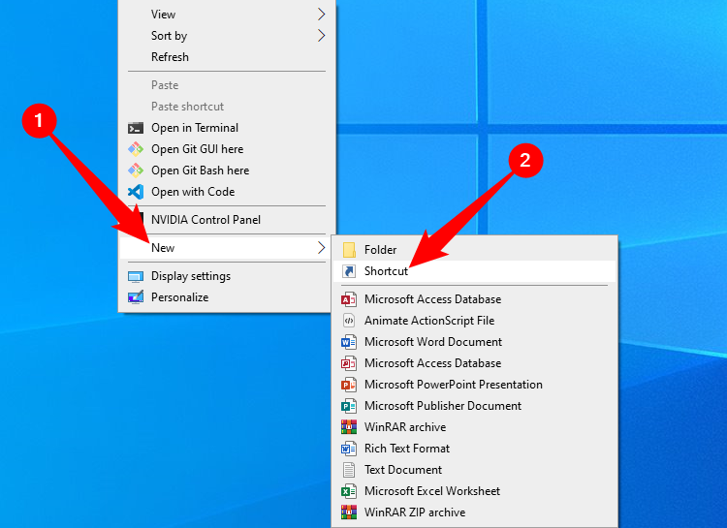The image size is (727, 528).
Task: Click the Open in Terminal icon
Action: tap(136, 128)
